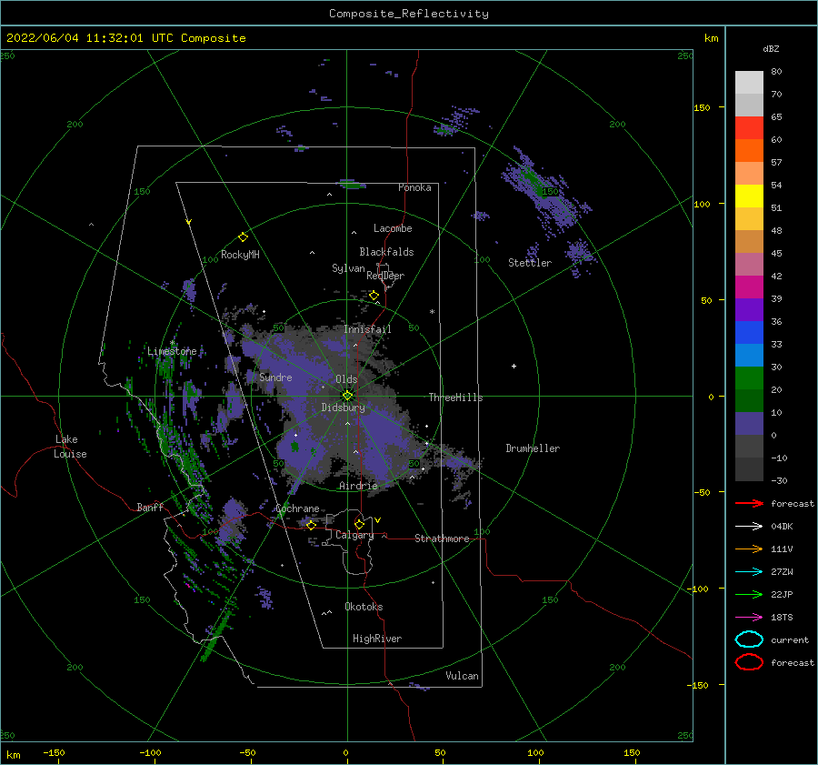Select the Banff label
The image size is (818, 765).
[x=150, y=507]
